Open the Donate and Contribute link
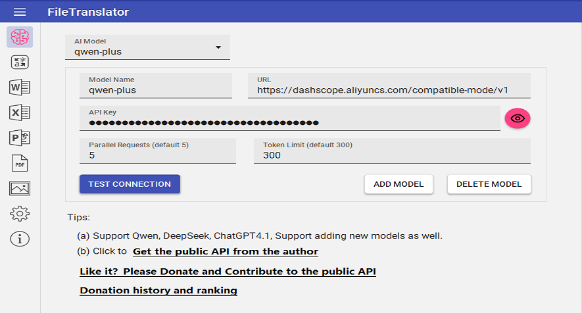This screenshot has height=313, width=582. (228, 272)
